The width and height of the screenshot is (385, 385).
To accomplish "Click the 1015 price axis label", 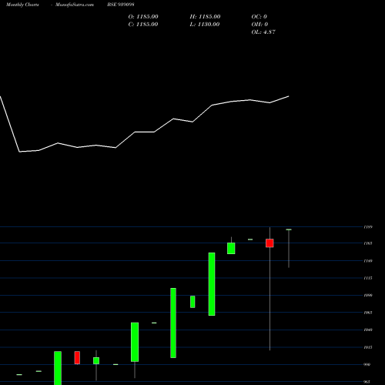I will coord(368,347).
